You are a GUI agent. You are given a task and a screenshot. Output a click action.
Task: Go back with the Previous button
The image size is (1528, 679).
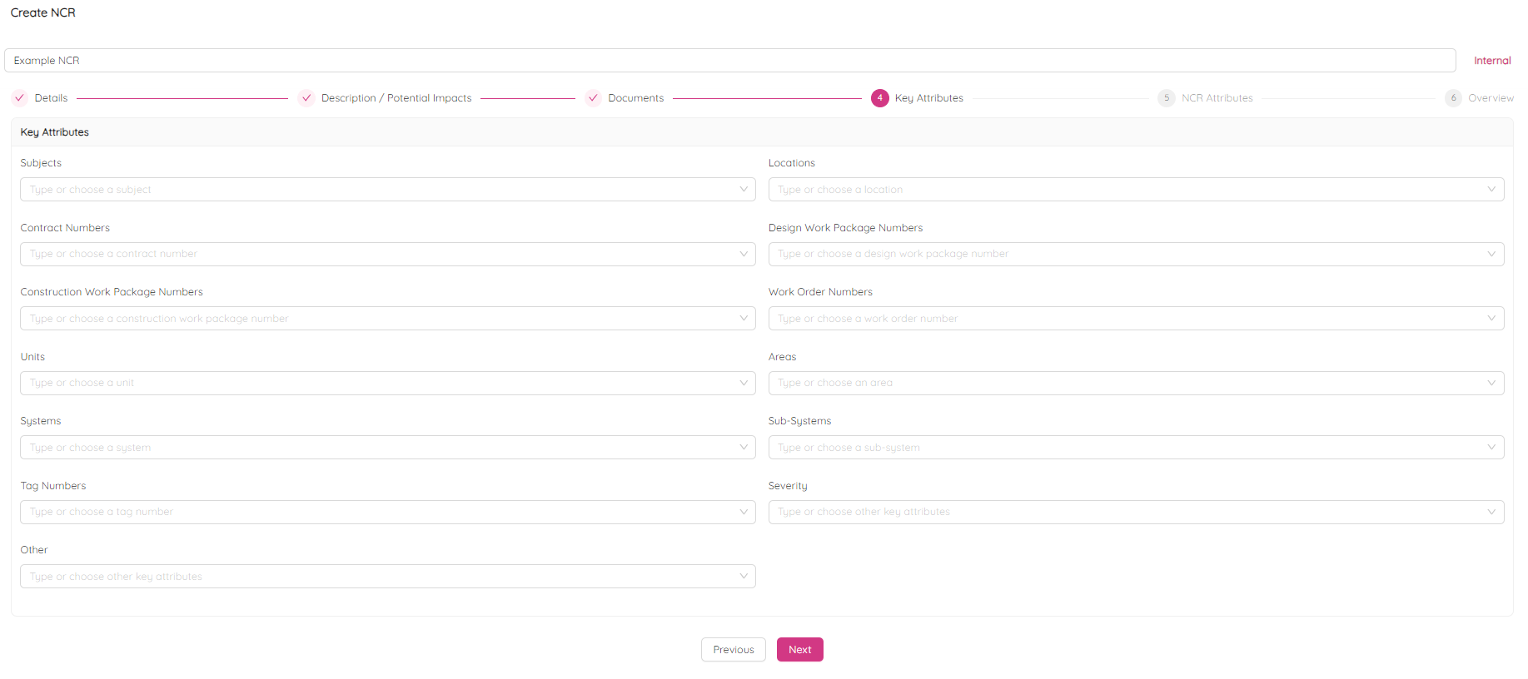733,650
